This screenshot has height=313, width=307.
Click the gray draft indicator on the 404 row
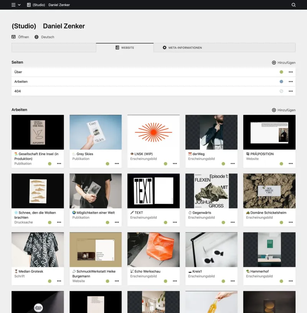coord(281,91)
